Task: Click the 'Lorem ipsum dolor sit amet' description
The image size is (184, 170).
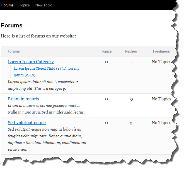Action: (43, 85)
